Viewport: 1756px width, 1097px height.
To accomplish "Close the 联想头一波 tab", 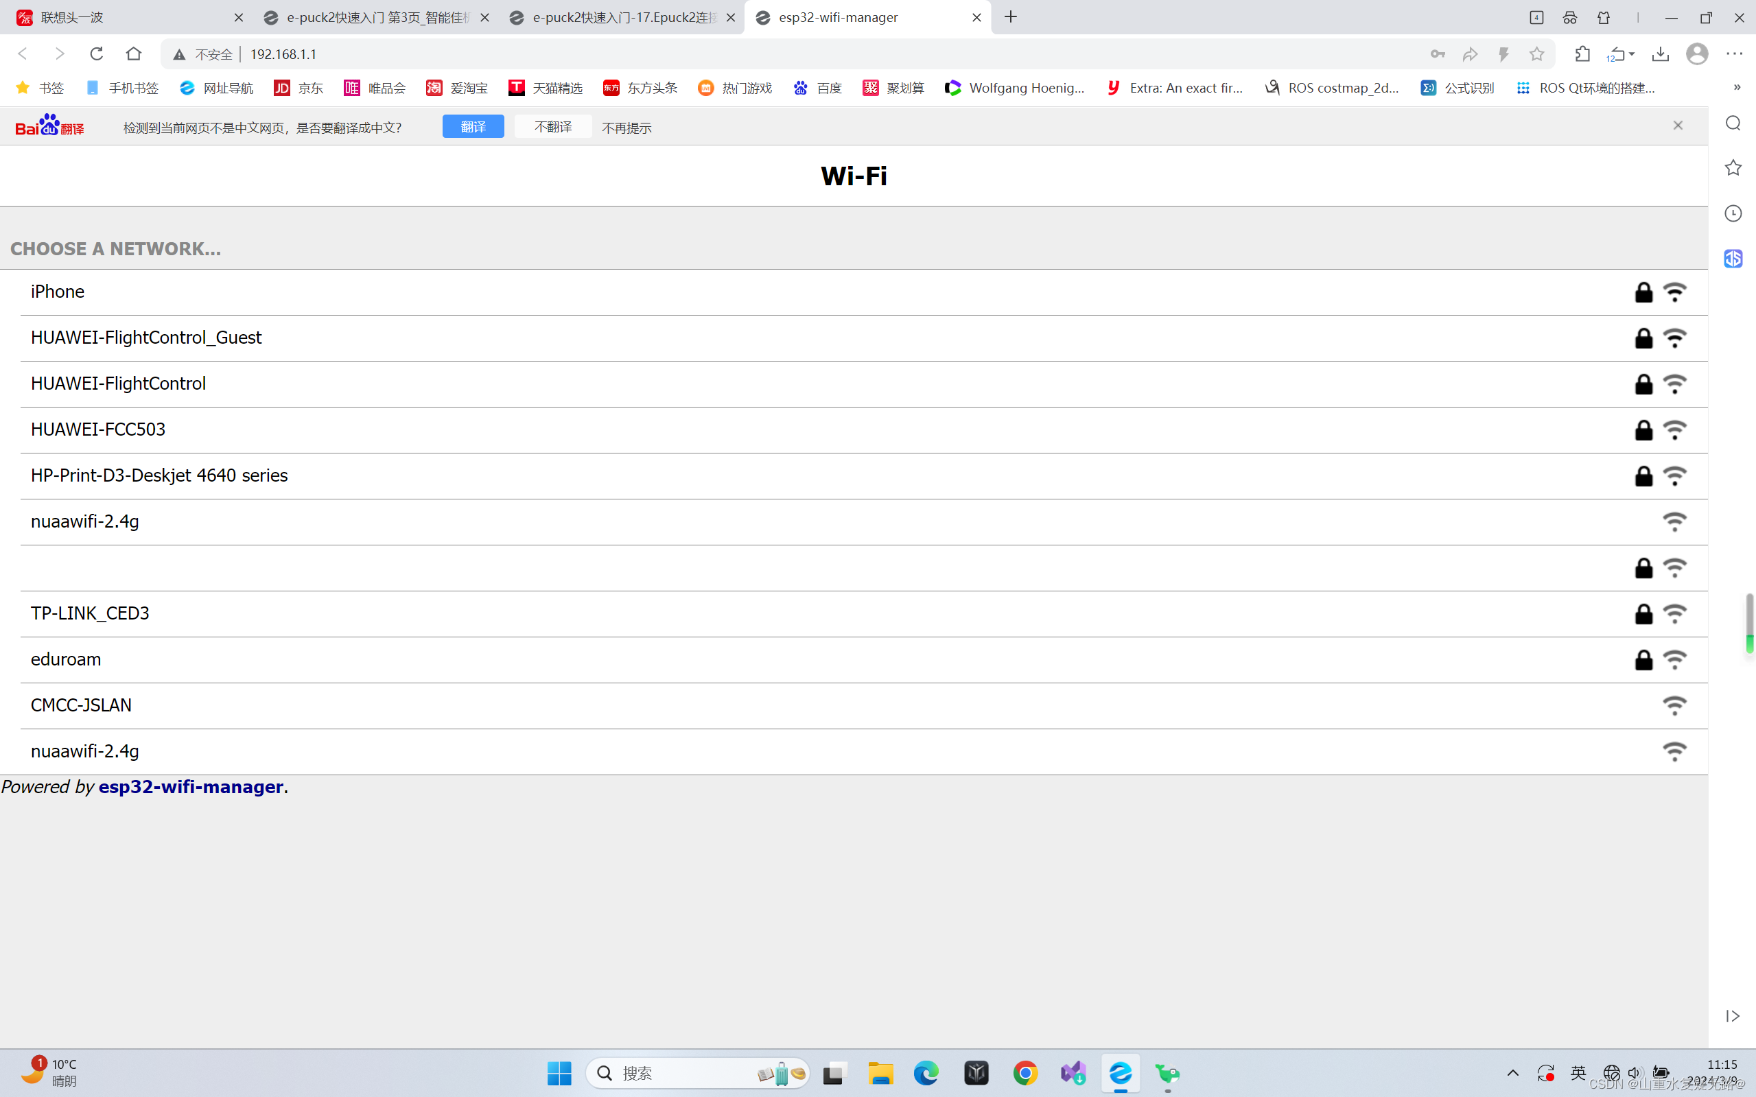I will tap(238, 17).
